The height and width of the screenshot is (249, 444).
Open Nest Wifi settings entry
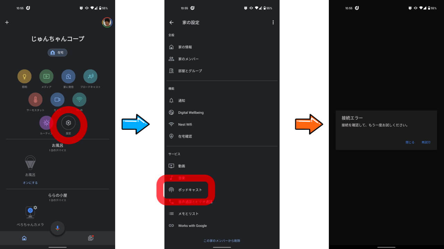pos(222,124)
